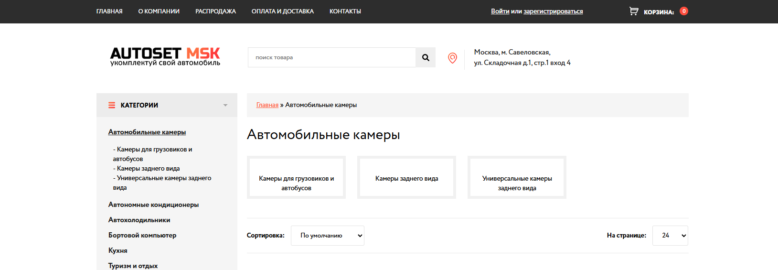Open the shopping cart icon

(x=634, y=11)
